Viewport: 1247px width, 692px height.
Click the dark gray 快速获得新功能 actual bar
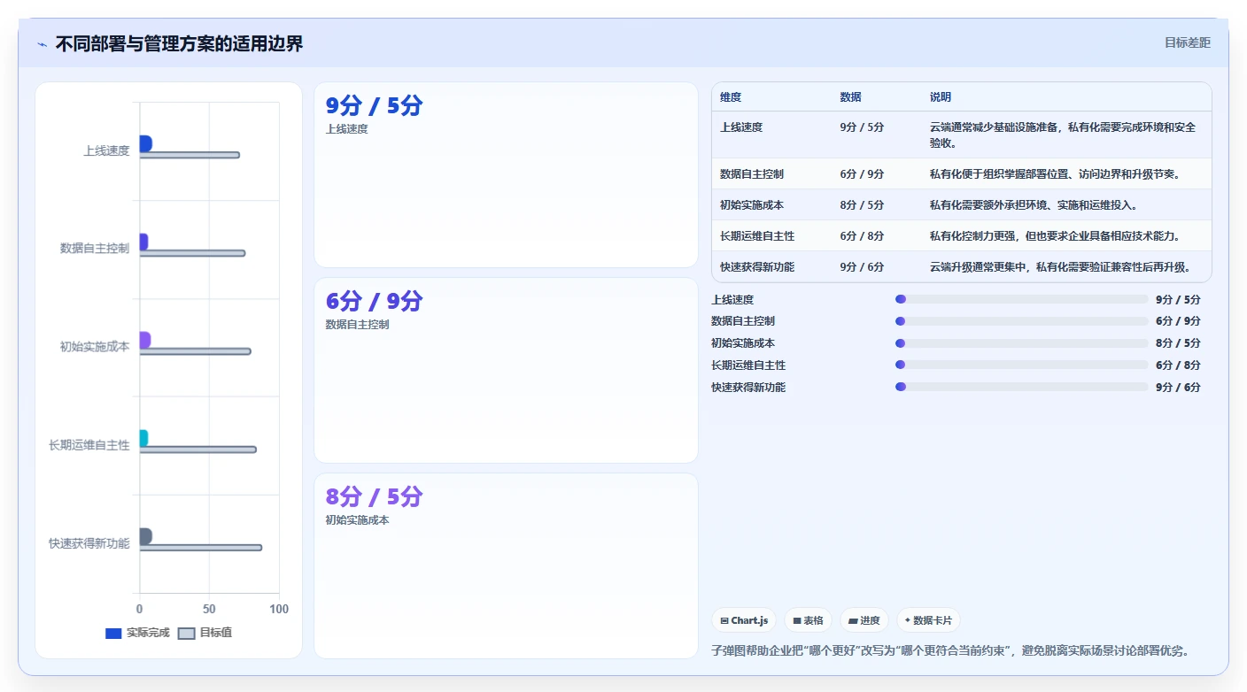point(146,536)
